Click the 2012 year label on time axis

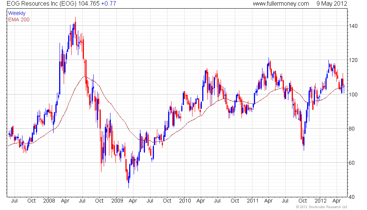pyautogui.click(x=321, y=201)
